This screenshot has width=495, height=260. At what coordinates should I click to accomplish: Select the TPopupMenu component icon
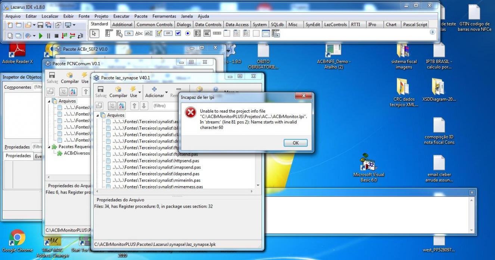(119, 34)
